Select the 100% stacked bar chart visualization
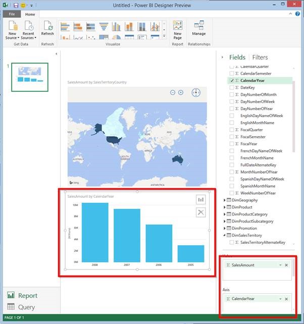Viewport: 304px width, 324px height. (x=91, y=27)
